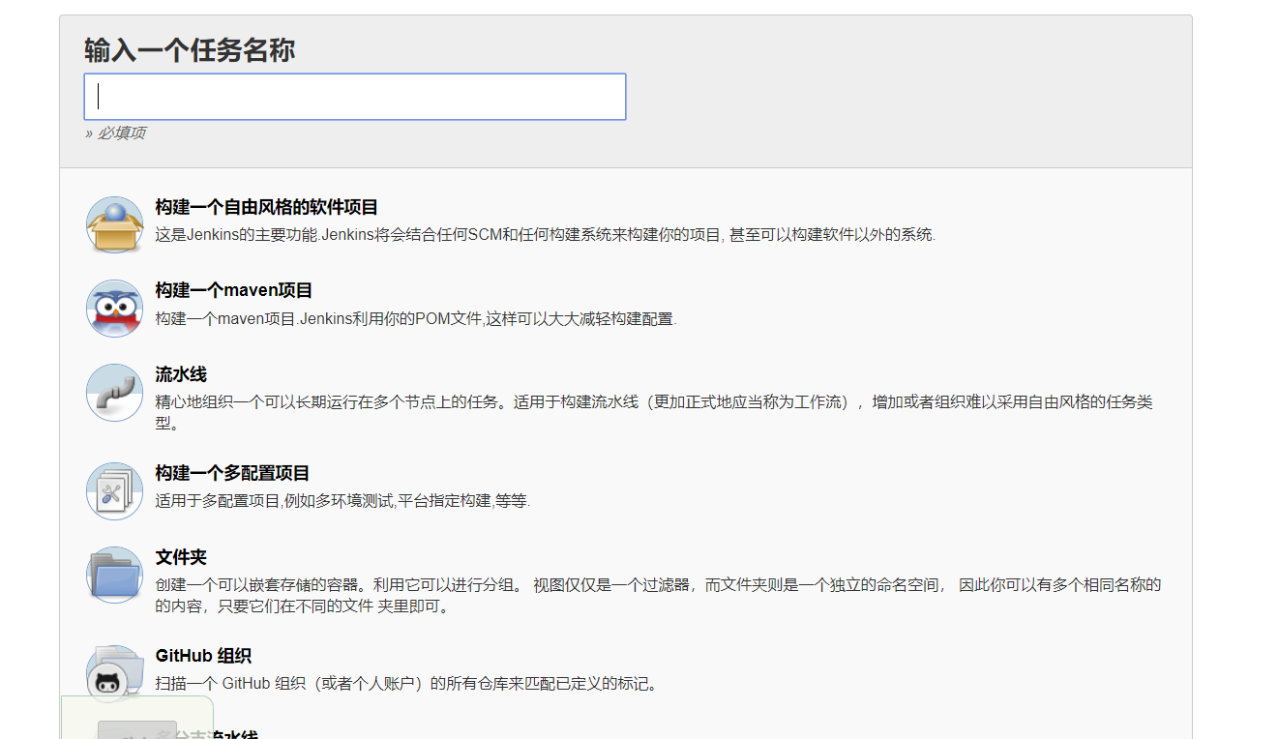Click the multi-configuration project tools icon
1278x739 pixels.
[115, 491]
